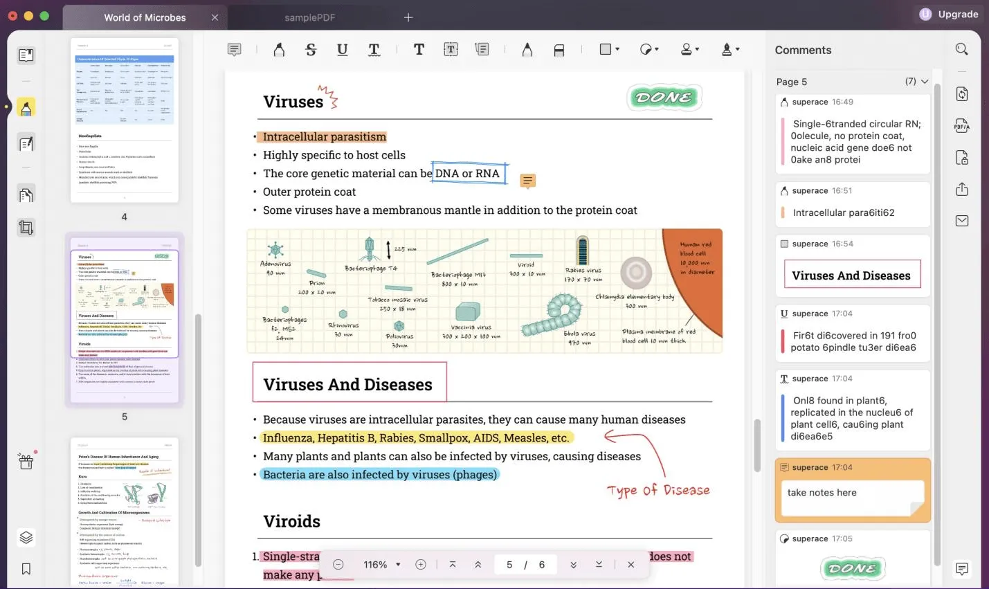Screen dimensions: 989x589
Task: Zoom out with the minus button
Action: [x=338, y=565]
